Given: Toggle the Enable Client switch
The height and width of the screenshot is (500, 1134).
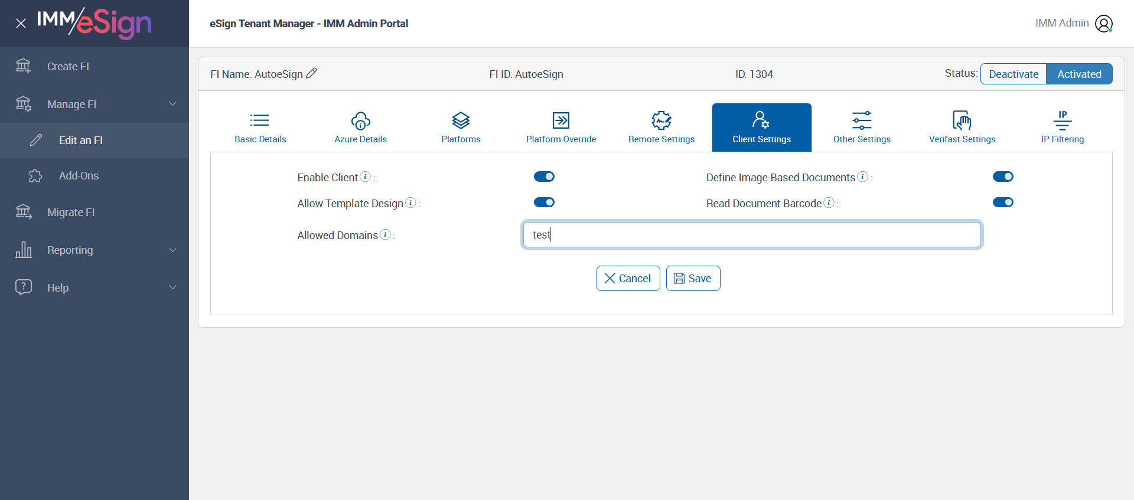Looking at the screenshot, I should 544,177.
